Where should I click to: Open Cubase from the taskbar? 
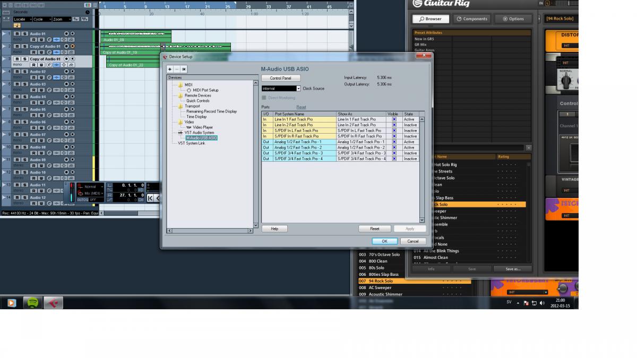[54, 303]
